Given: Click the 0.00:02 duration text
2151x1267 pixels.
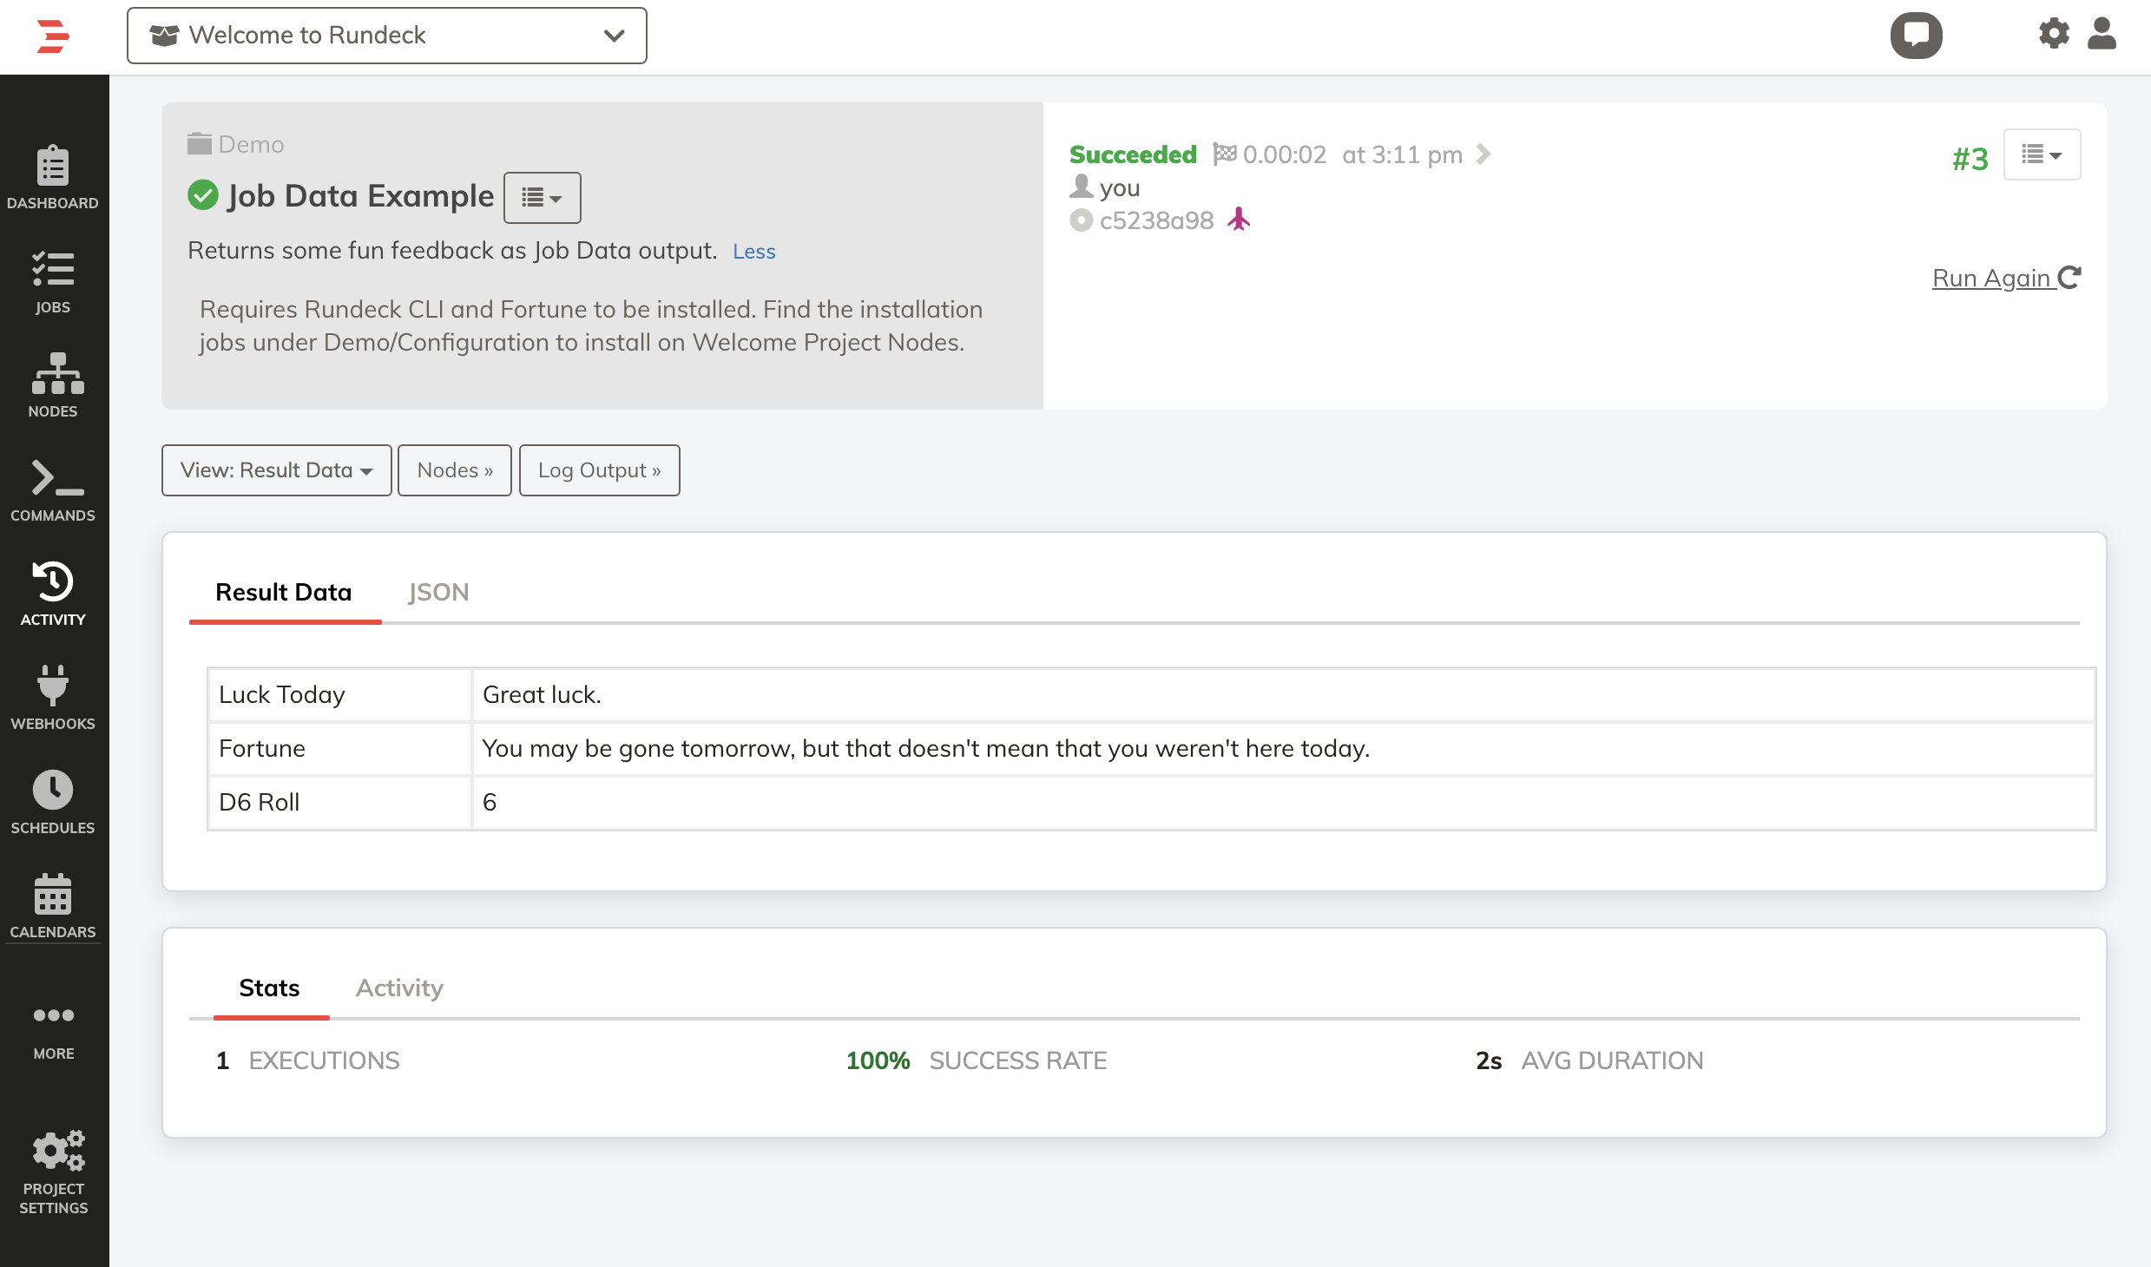Looking at the screenshot, I should (1285, 154).
